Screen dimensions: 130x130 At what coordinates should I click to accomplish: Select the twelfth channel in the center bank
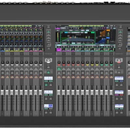point(111,69)
